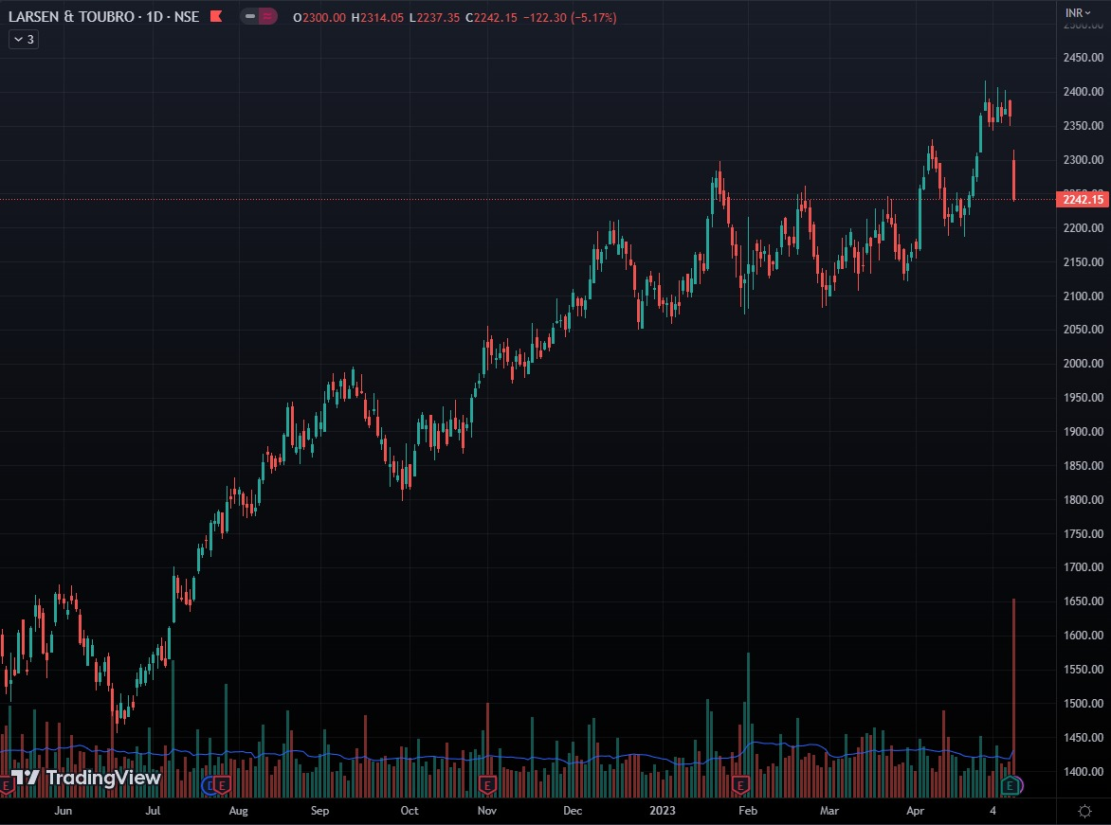The height and width of the screenshot is (825, 1111).
Task: Expand the collapsed indicators legend showing 3
Action: click(24, 40)
